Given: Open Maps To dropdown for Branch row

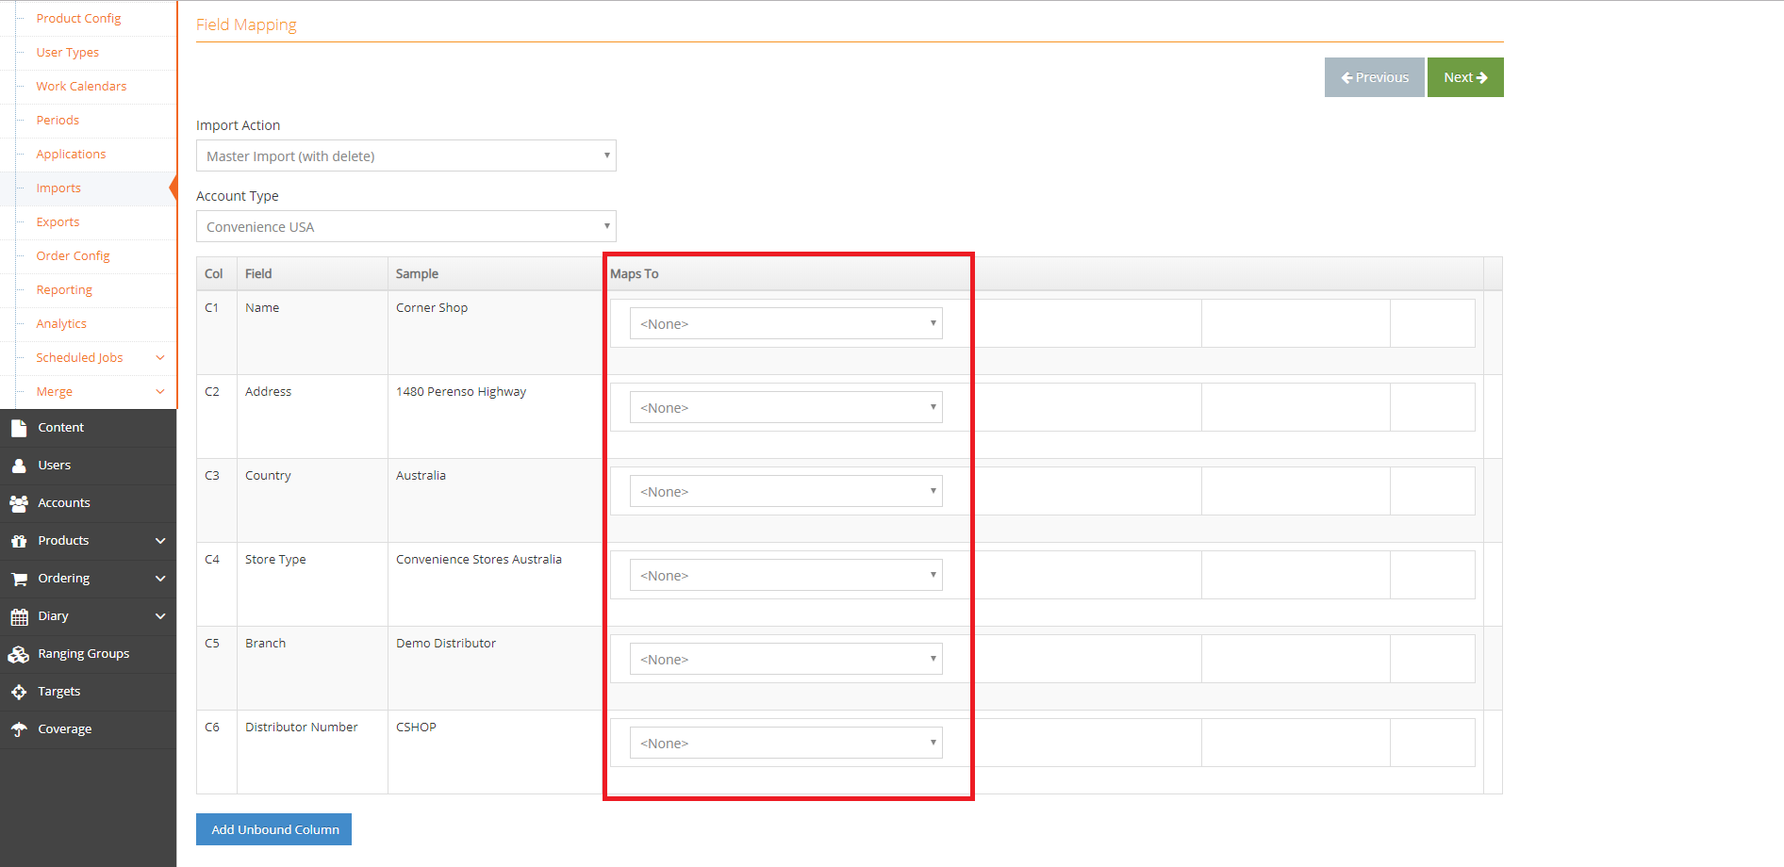Looking at the screenshot, I should coord(786,659).
